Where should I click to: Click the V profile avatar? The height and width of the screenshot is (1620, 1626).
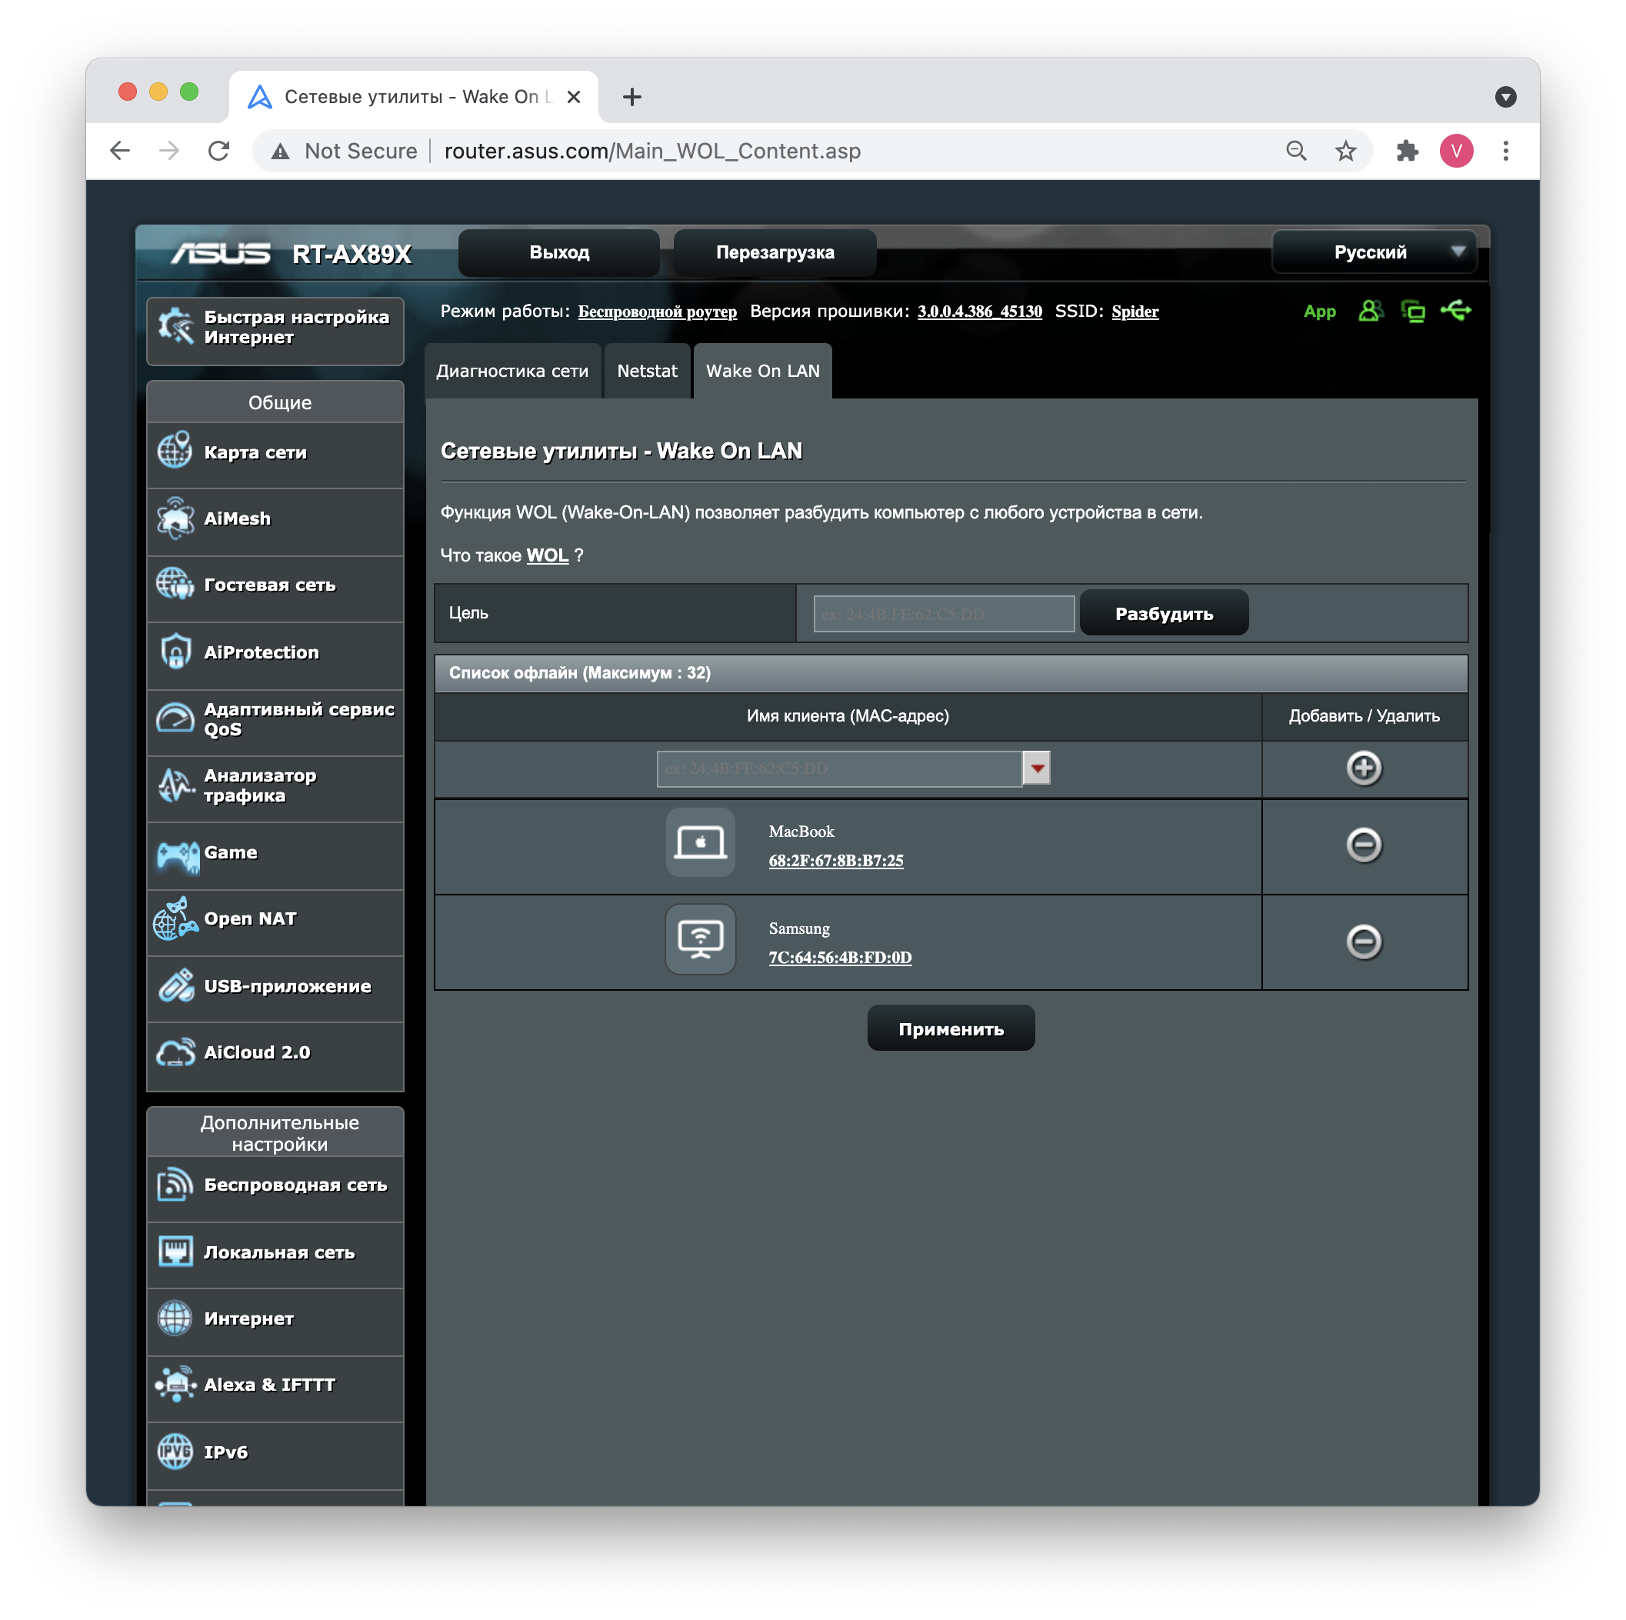click(1457, 151)
